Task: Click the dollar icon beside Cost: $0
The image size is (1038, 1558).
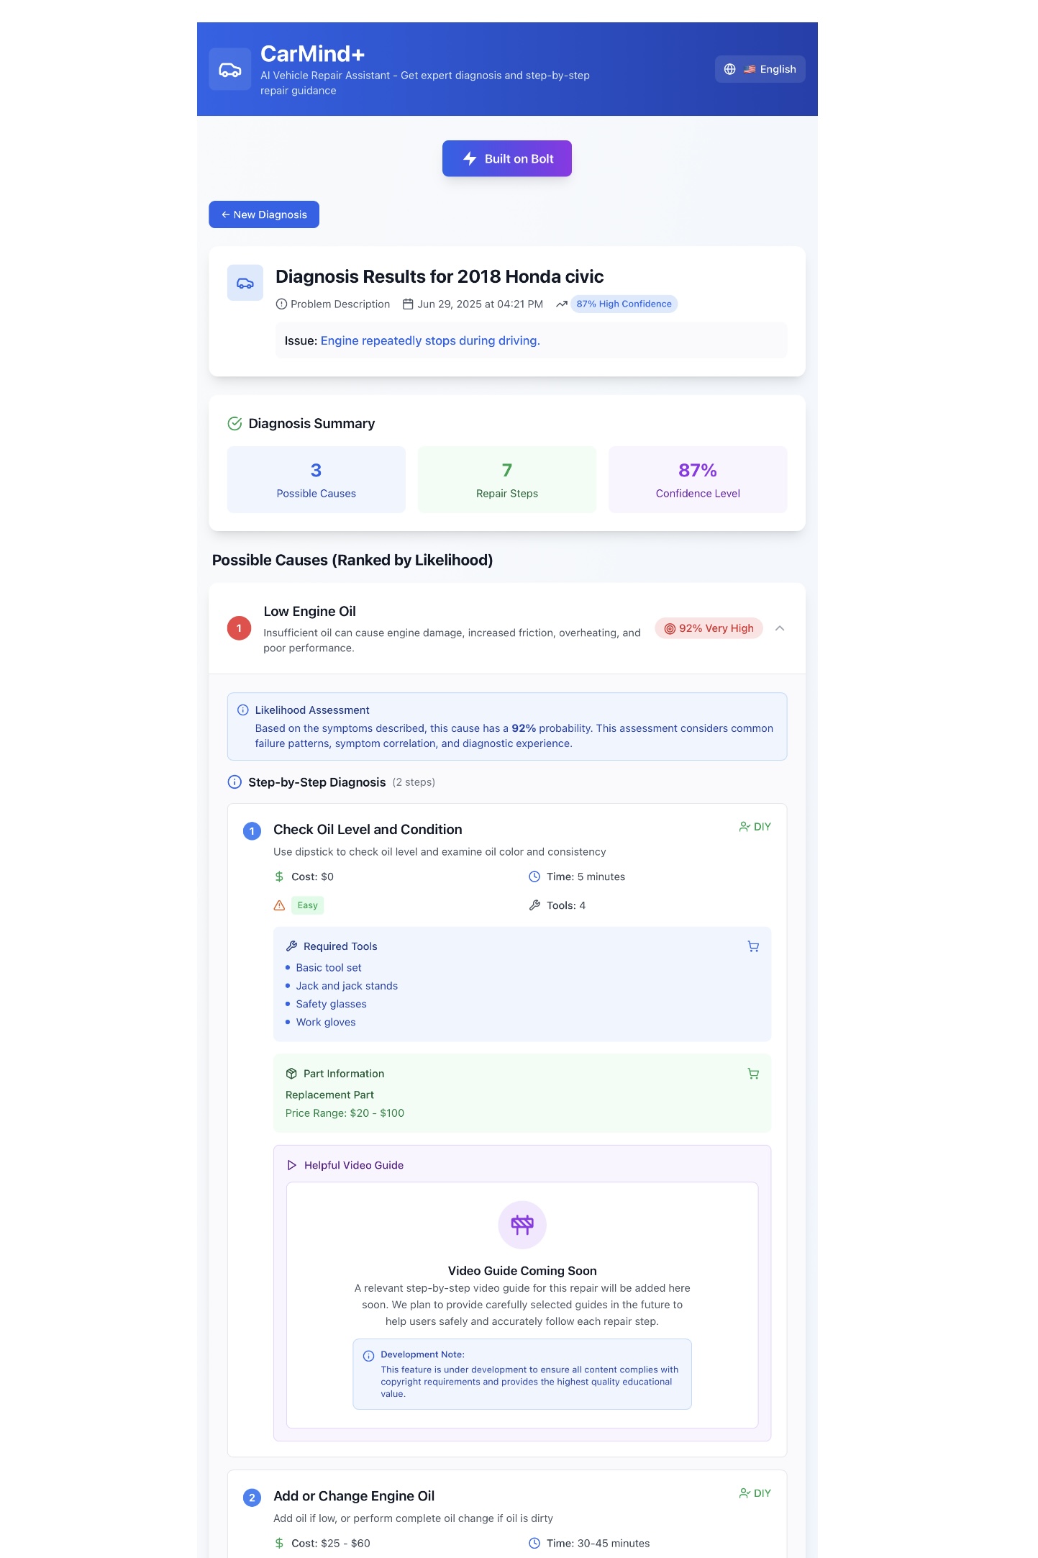Action: [279, 877]
